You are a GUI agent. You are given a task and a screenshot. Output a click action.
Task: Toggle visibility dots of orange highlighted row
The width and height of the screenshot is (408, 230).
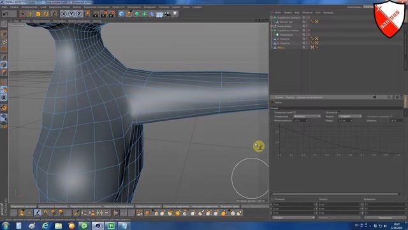point(306,48)
